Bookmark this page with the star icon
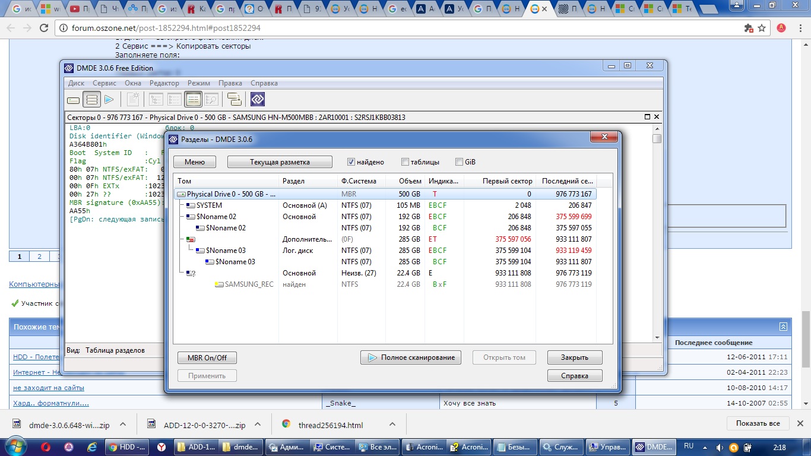The image size is (811, 456). click(762, 28)
